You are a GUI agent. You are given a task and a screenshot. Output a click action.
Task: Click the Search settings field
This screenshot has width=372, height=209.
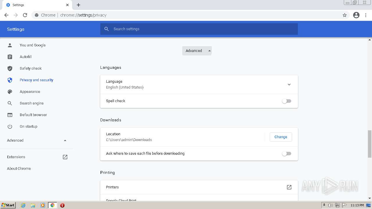(199, 29)
